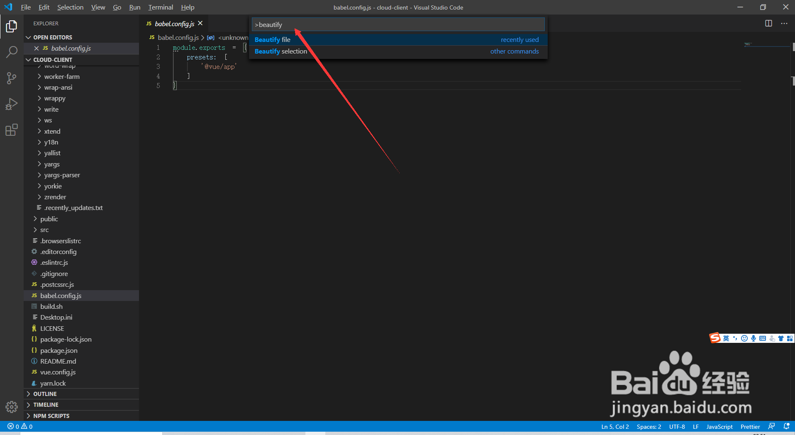Expand the yargs-parser folder

pyautogui.click(x=81, y=175)
